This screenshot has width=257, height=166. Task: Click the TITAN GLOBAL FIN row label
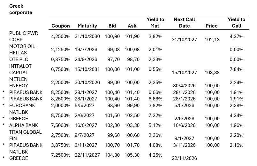point(25,135)
